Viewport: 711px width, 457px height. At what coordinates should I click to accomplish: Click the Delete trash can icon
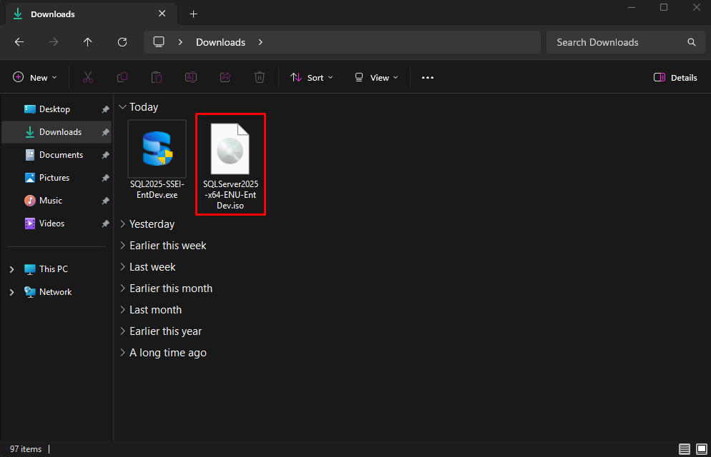260,77
